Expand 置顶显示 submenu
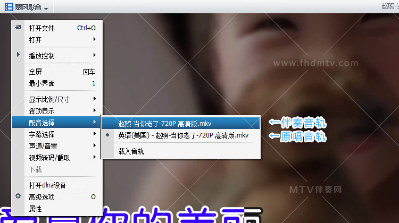The image size is (399, 223). [x=57, y=111]
